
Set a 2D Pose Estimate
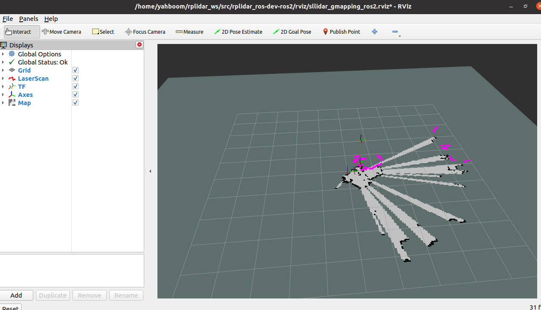tap(238, 32)
